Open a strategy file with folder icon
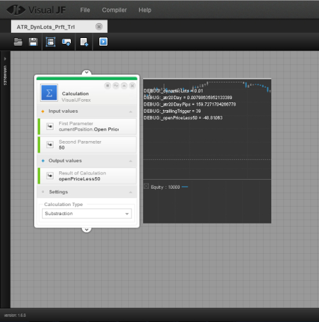Screen dimensions: 319x322 click(18, 42)
